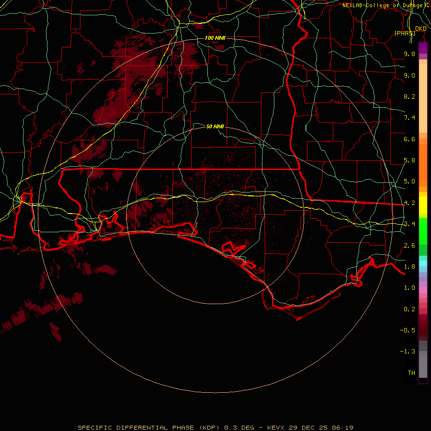Click the 4.2 legend value

pyautogui.click(x=409, y=203)
